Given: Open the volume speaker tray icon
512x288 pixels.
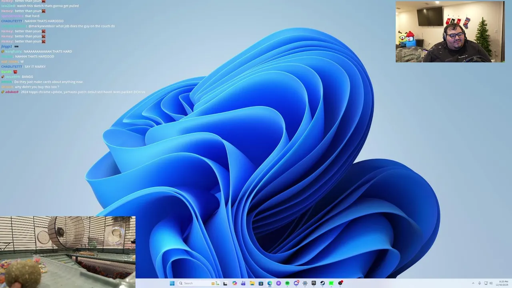Looking at the screenshot, I should point(491,283).
